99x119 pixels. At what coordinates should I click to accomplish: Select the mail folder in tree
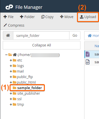(18, 71)
